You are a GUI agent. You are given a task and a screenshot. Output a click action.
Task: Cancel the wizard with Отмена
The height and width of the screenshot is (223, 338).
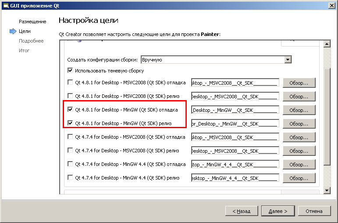point(314,211)
